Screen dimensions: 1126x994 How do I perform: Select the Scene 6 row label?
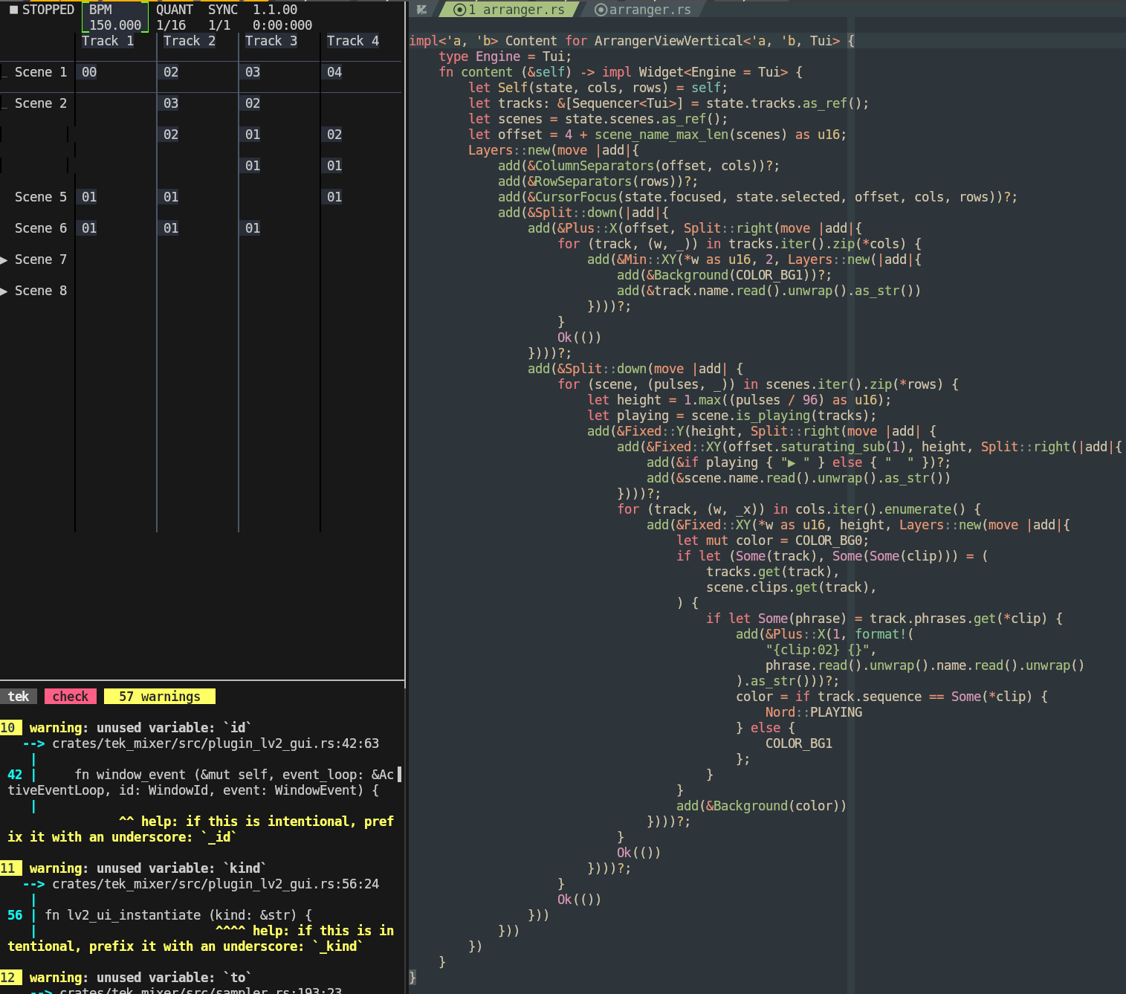pyautogui.click(x=41, y=228)
